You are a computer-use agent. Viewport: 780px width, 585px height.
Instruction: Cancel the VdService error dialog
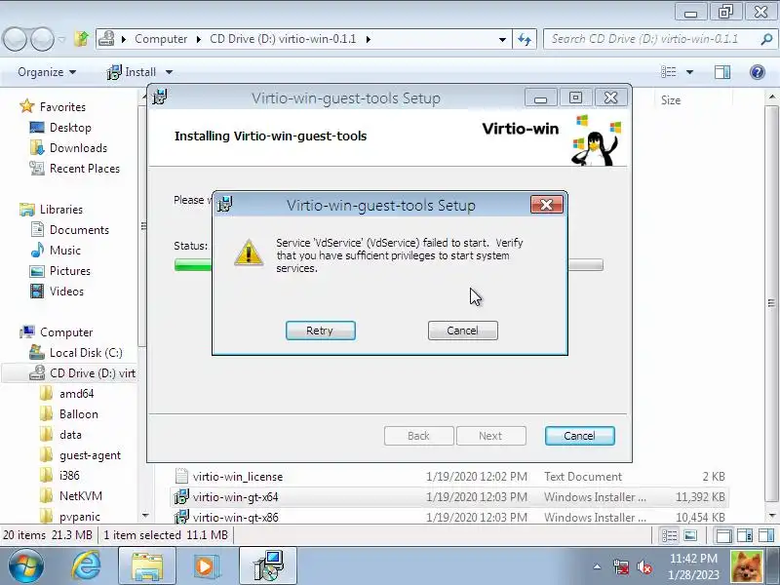tap(462, 331)
